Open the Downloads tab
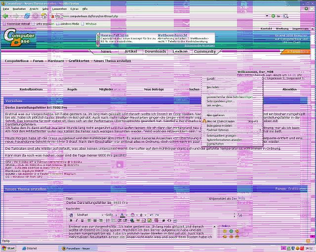 [155, 52]
